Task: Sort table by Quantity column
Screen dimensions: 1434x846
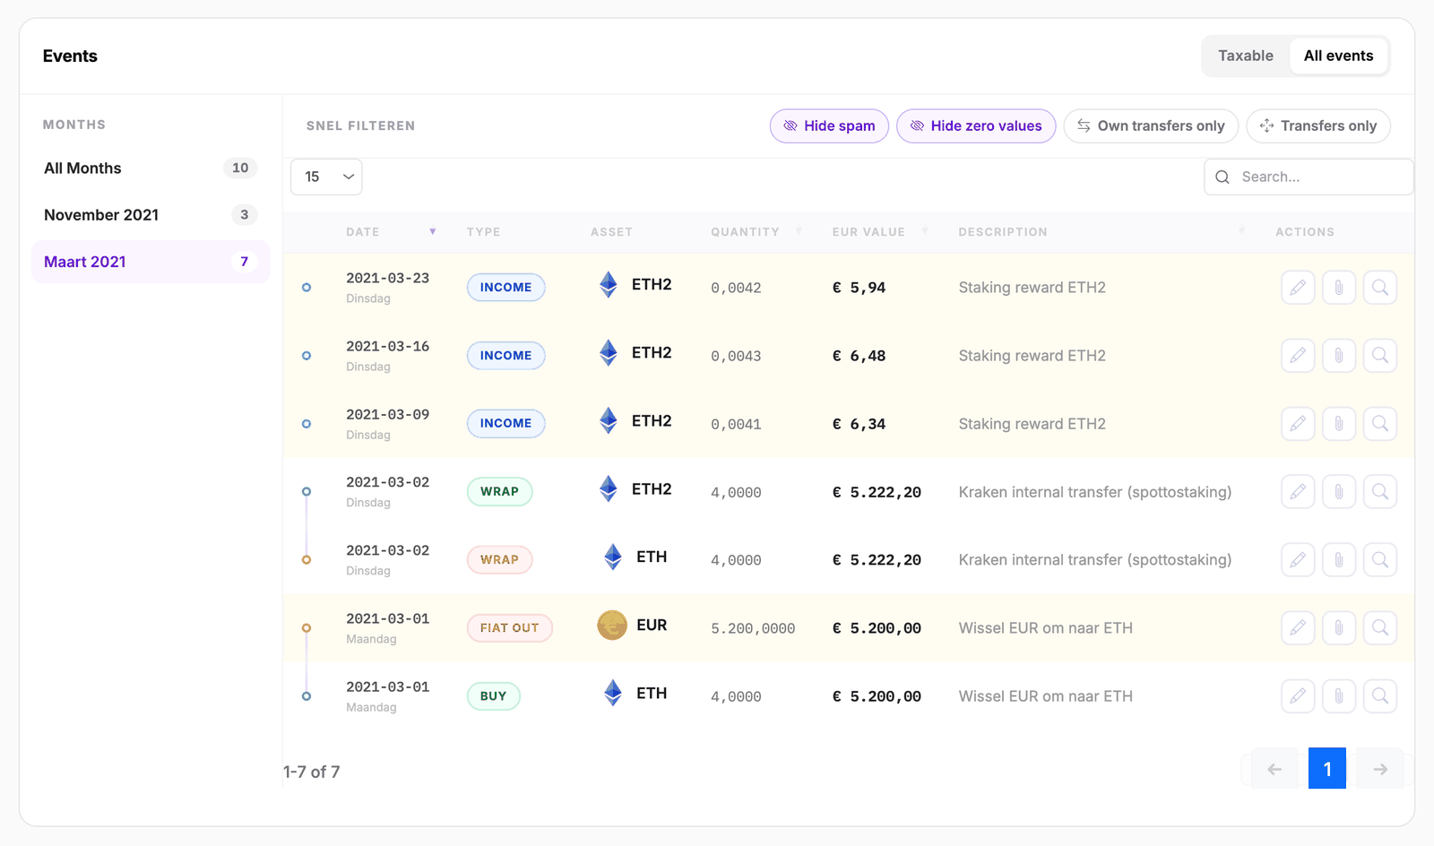Action: [x=756, y=232]
